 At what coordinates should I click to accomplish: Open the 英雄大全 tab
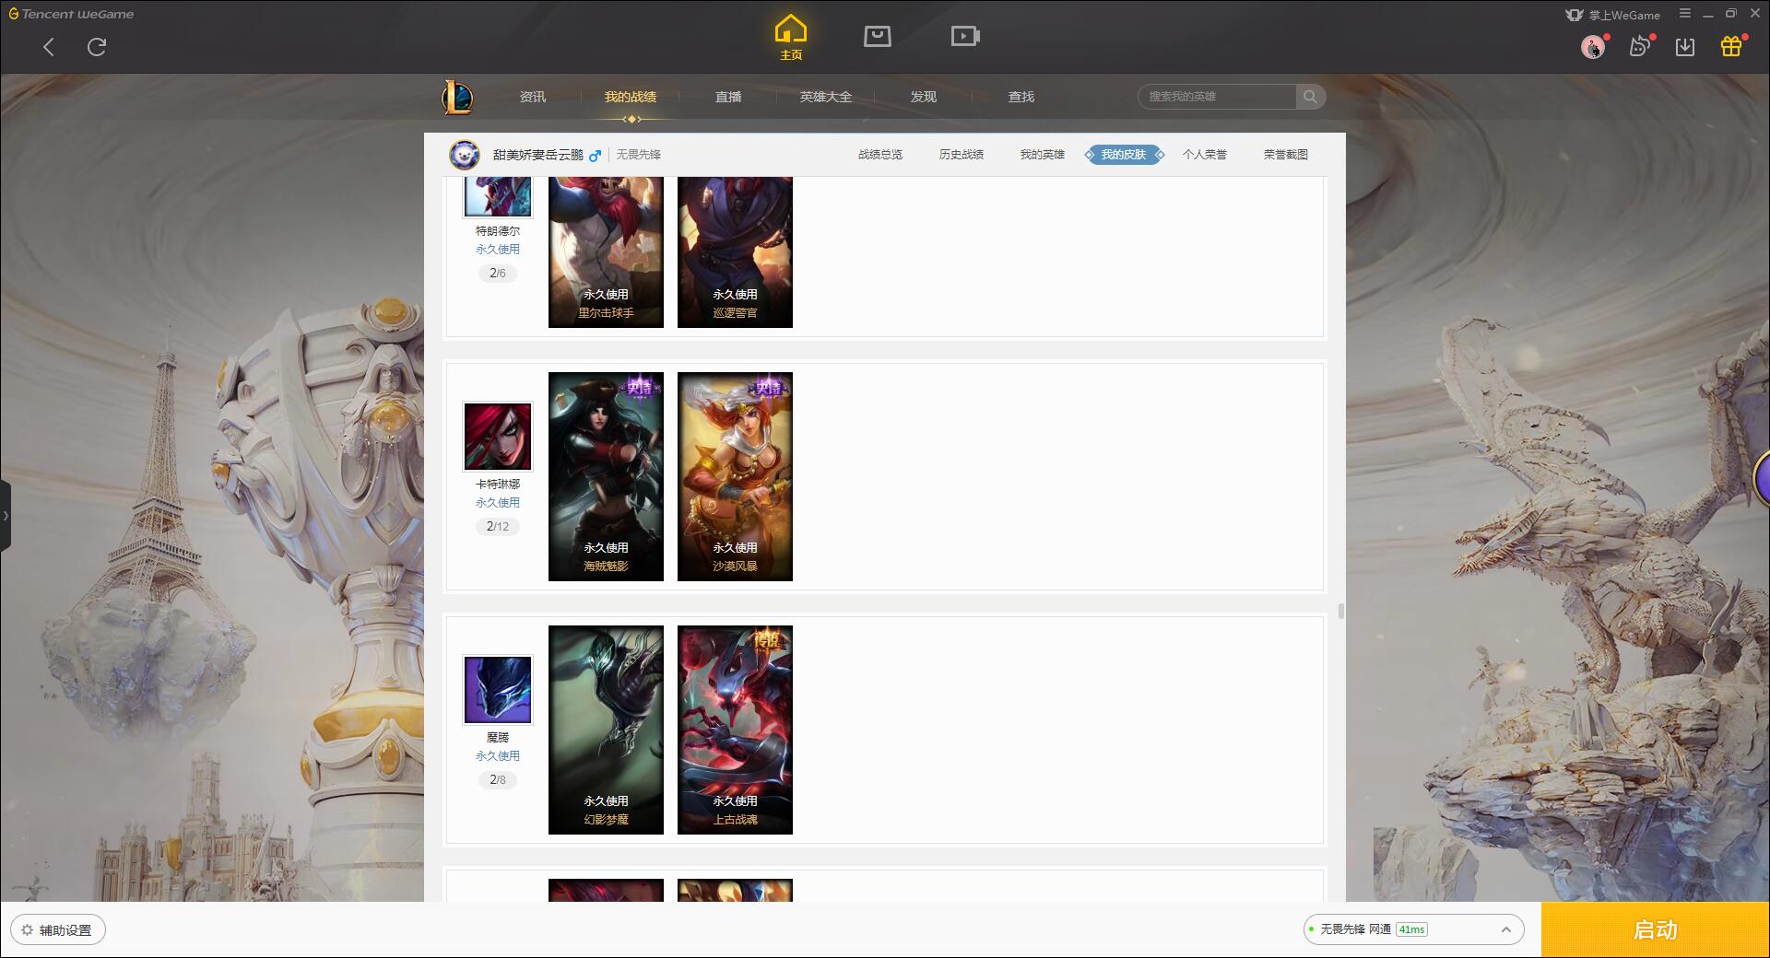coord(826,97)
